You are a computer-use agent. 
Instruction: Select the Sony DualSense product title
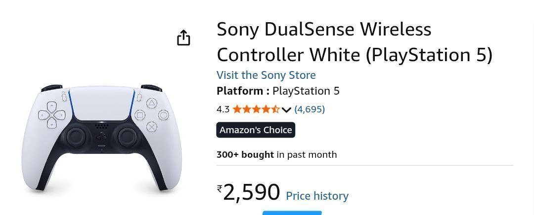coord(355,42)
